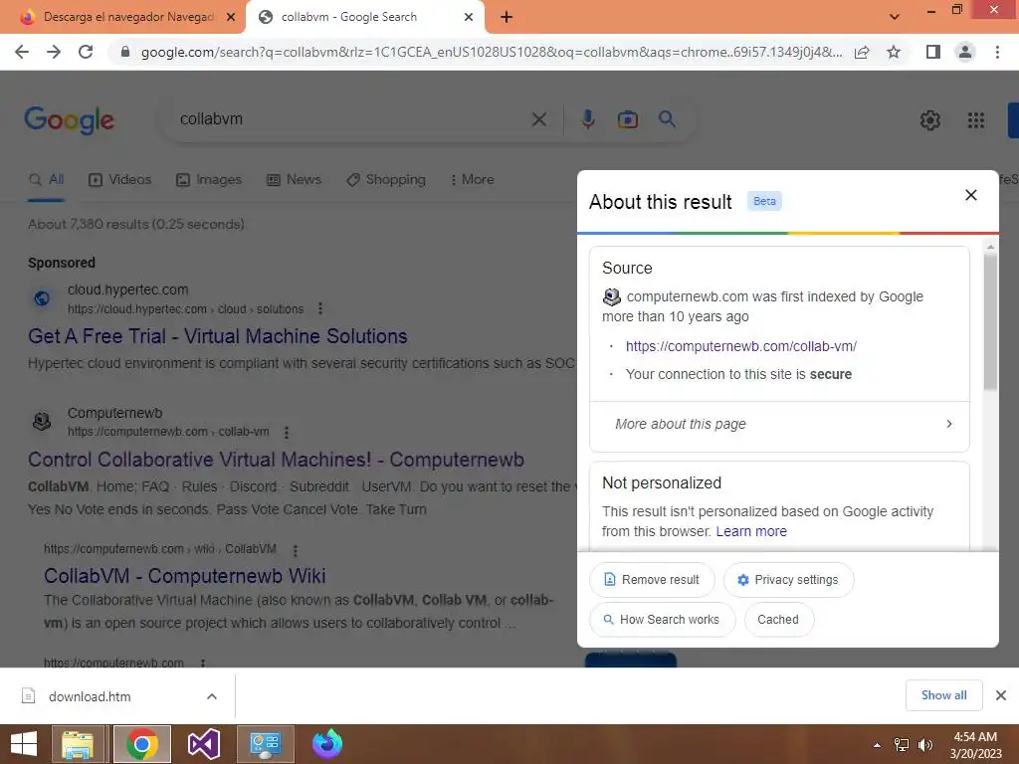Close the downloads bar
The height and width of the screenshot is (764, 1019).
[x=1001, y=695]
